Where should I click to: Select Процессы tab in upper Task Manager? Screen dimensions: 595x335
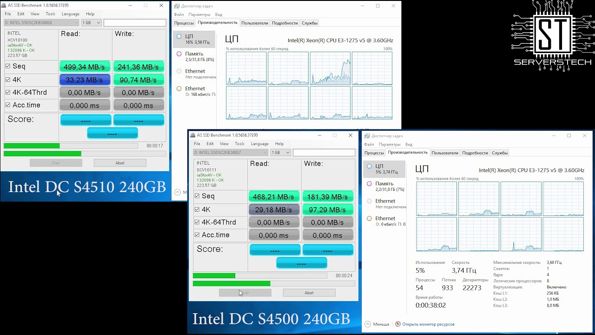184,23
